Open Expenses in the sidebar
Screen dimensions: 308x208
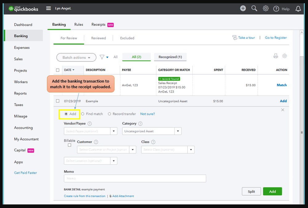[x=22, y=48]
